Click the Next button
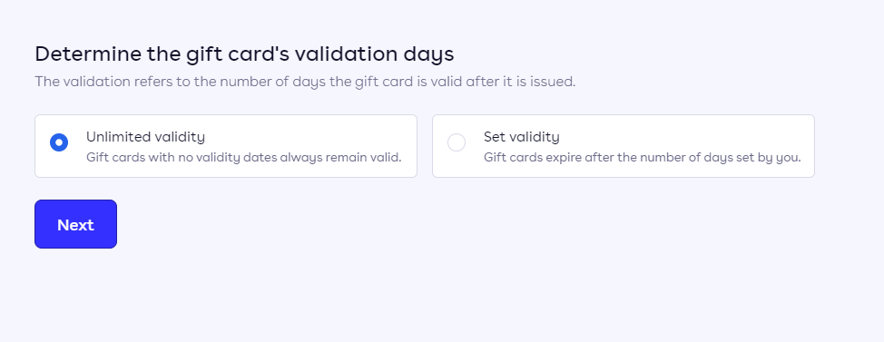Screen dimensions: 884x342 tap(75, 224)
